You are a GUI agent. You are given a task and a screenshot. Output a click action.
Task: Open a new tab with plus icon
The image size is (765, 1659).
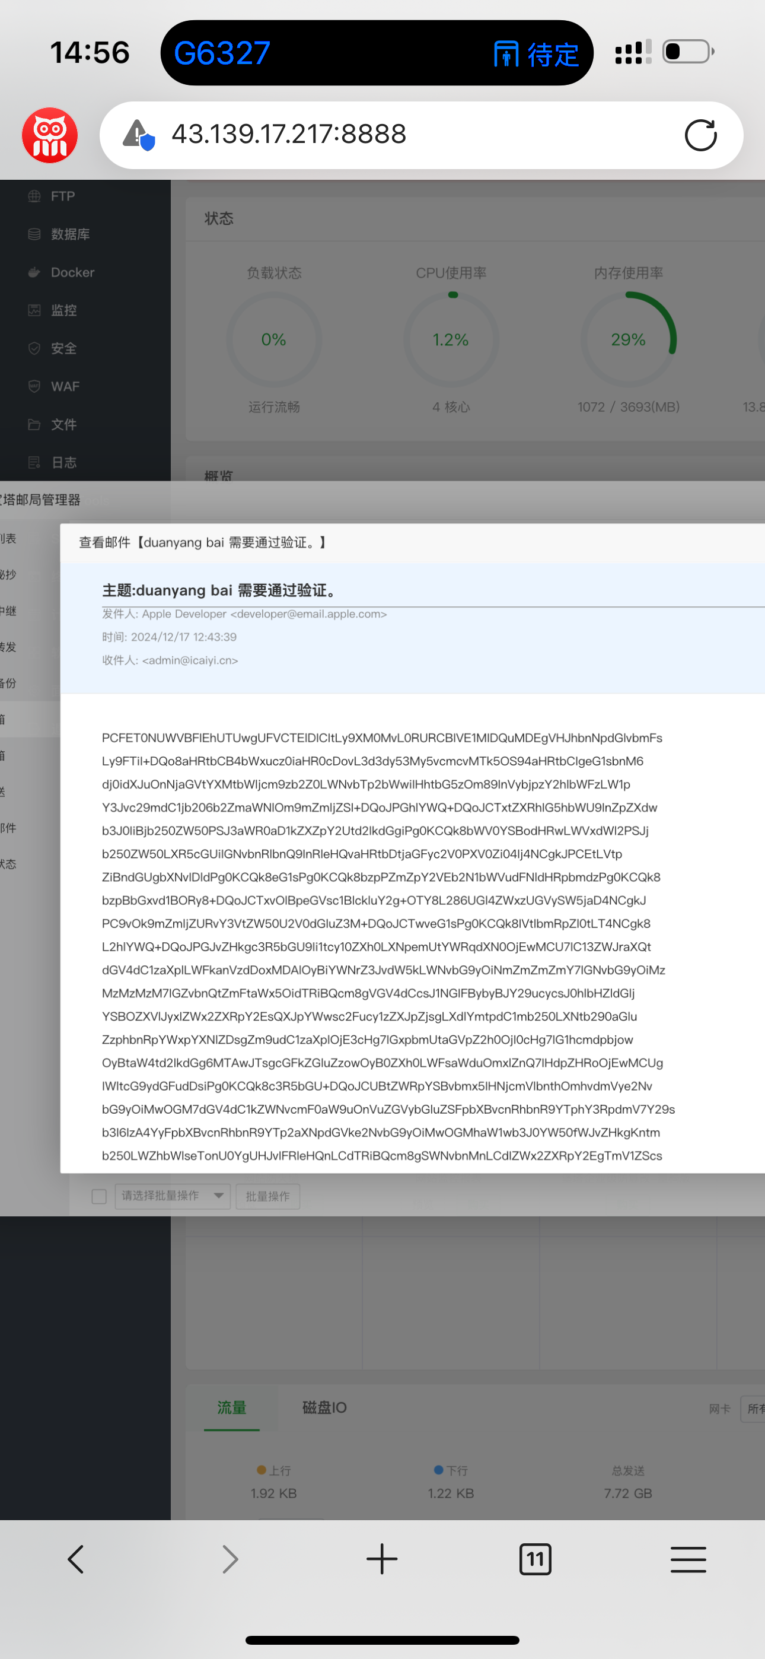click(382, 1559)
